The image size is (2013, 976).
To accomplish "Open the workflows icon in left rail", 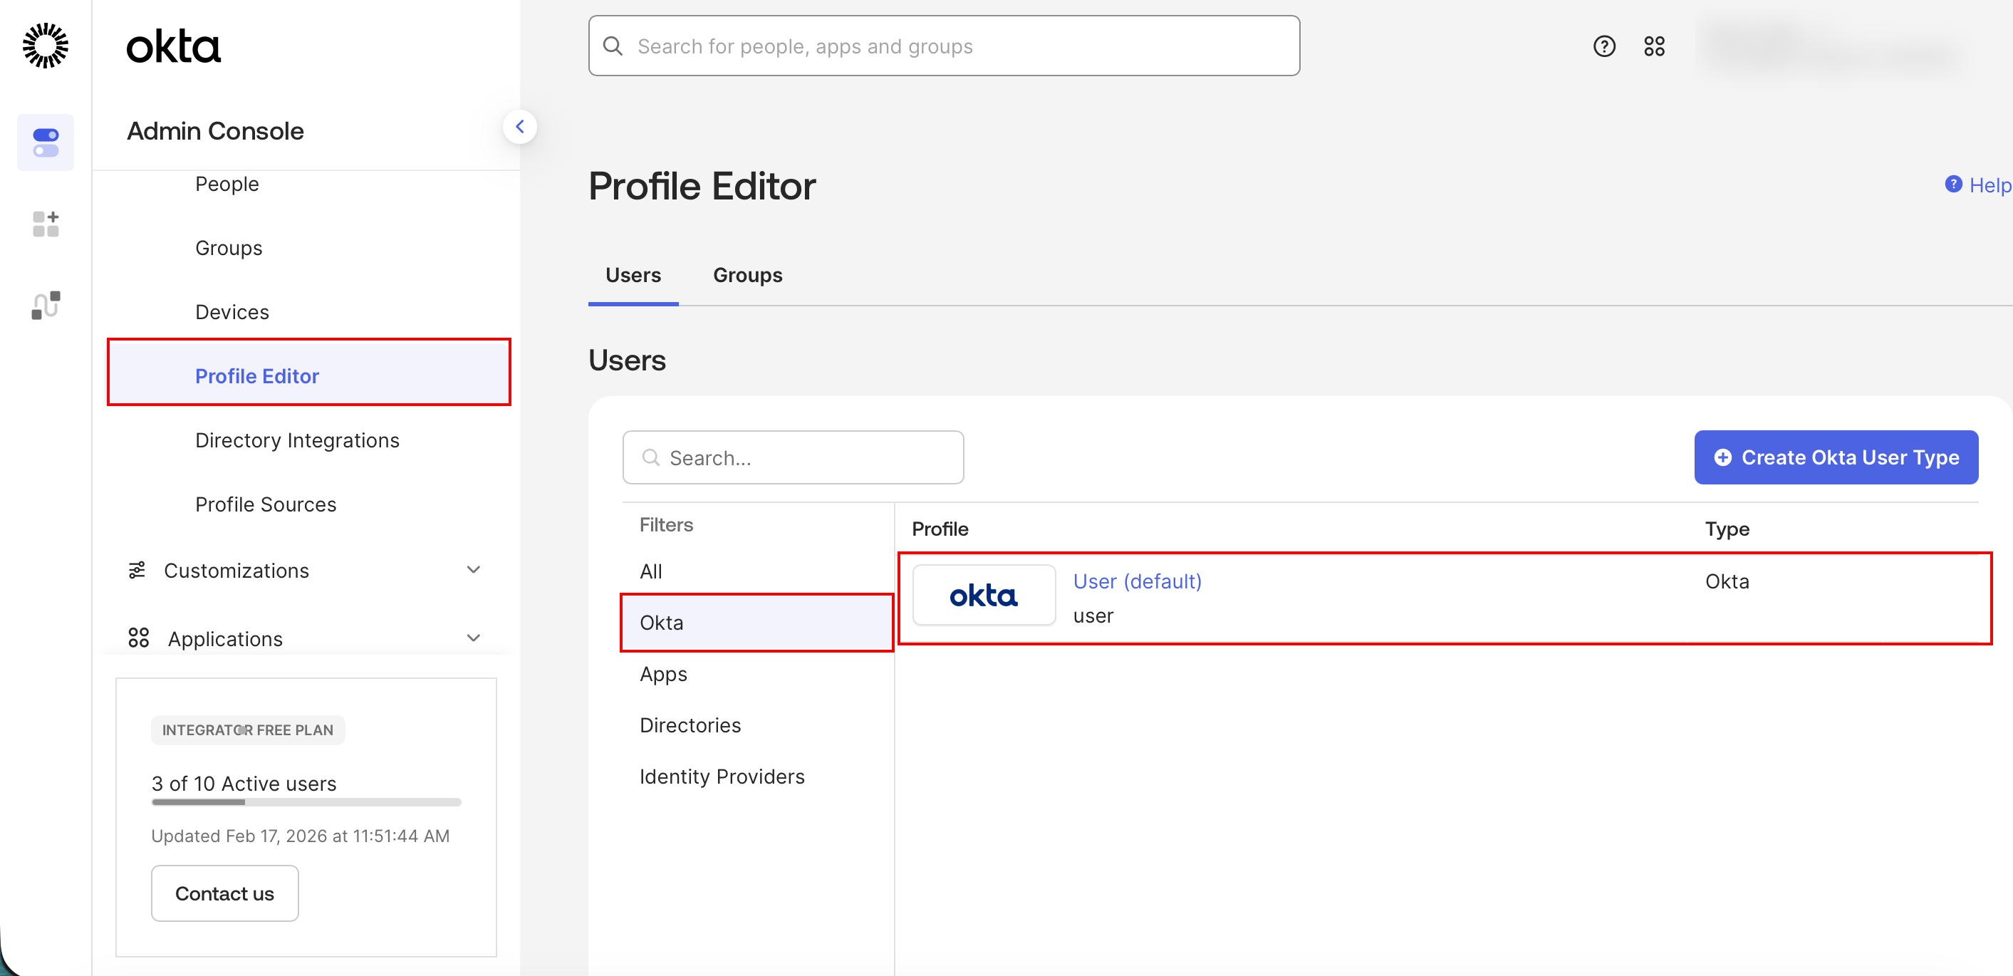I will tap(46, 305).
